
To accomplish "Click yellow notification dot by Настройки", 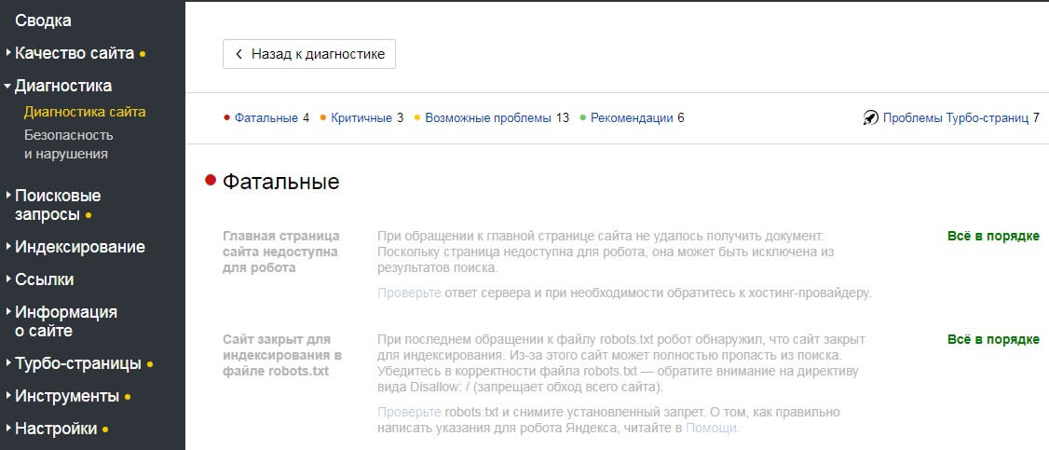I will [x=105, y=430].
